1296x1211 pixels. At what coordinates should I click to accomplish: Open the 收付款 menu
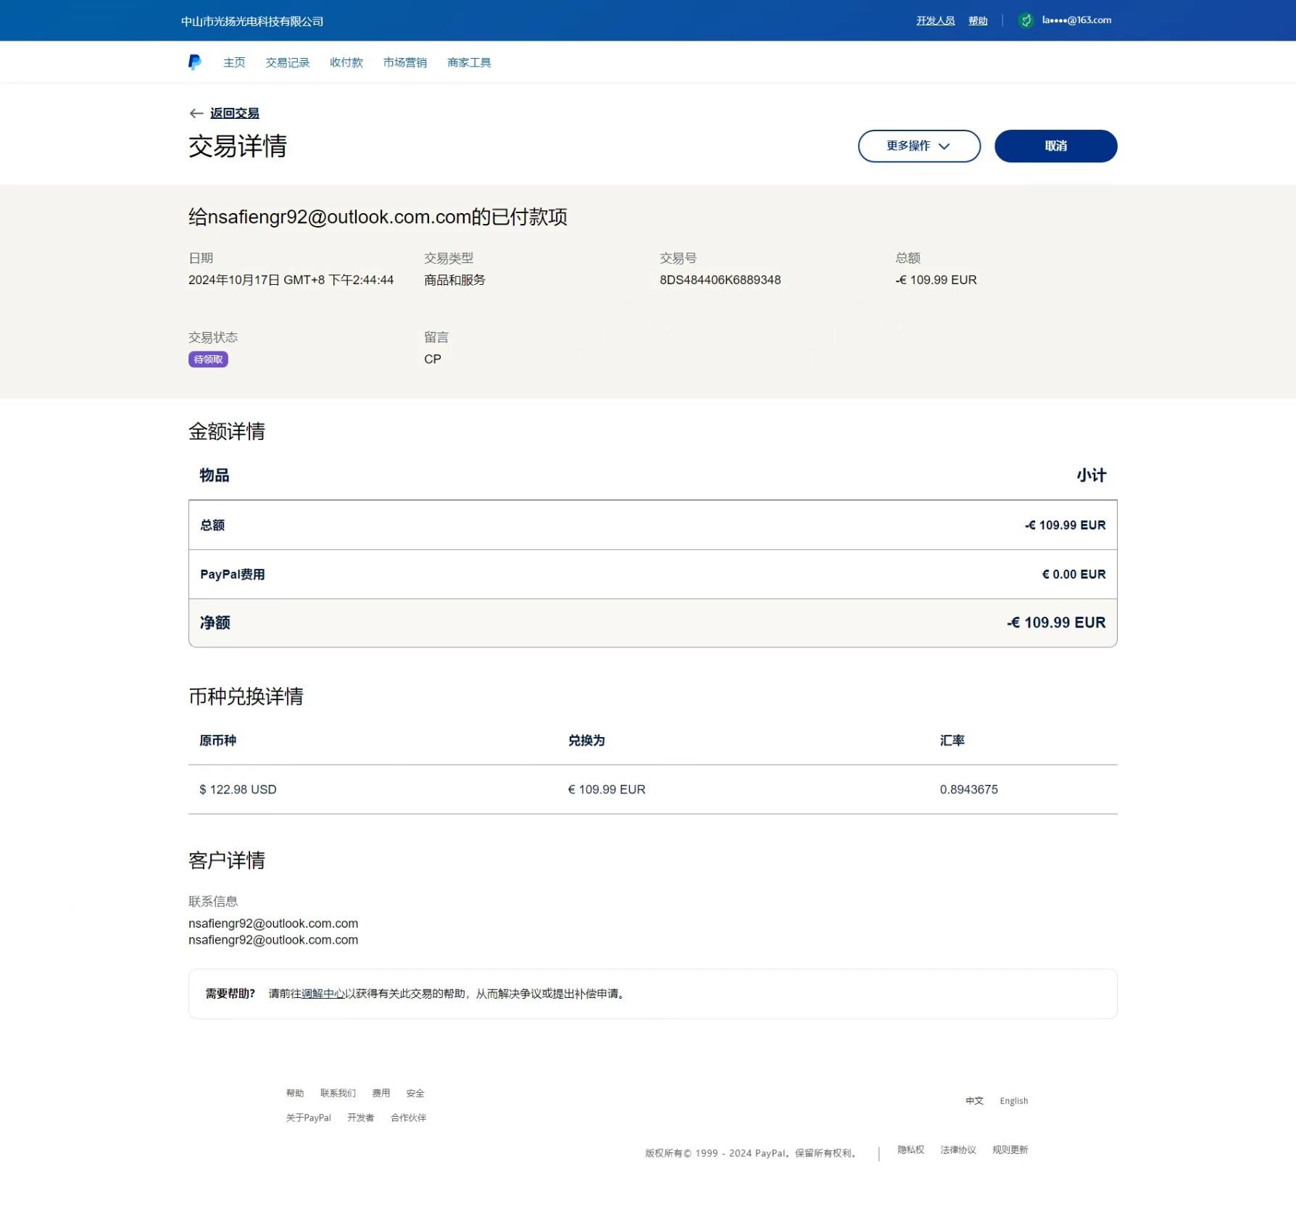[x=346, y=62]
